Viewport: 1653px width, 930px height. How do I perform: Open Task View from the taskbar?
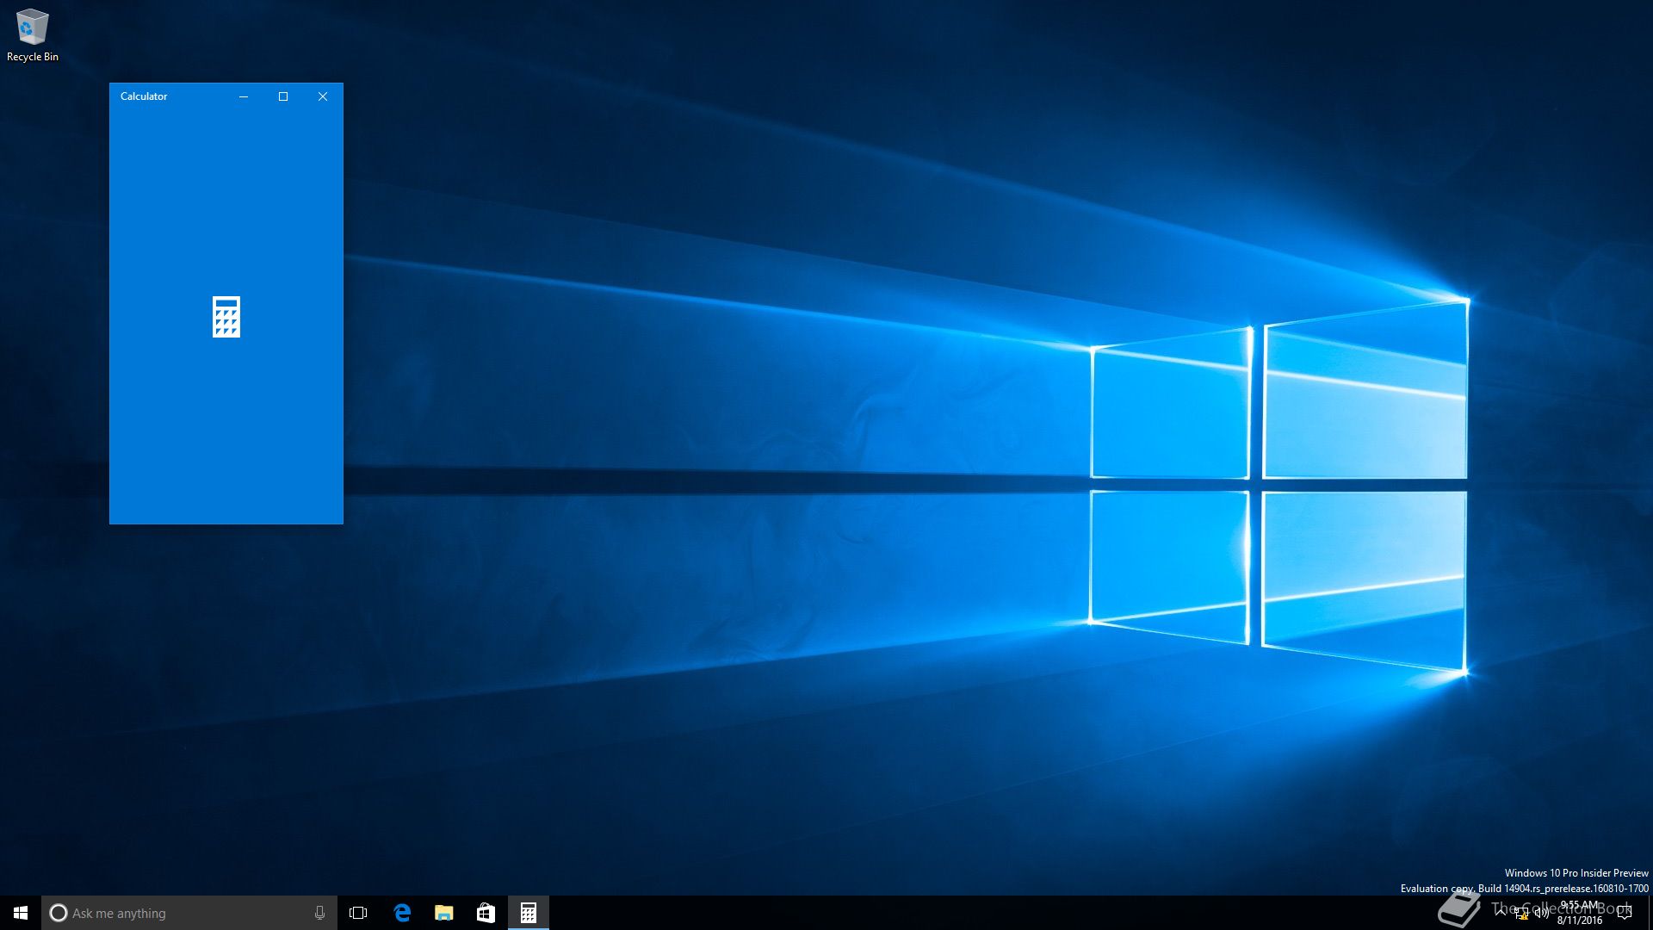tap(358, 913)
